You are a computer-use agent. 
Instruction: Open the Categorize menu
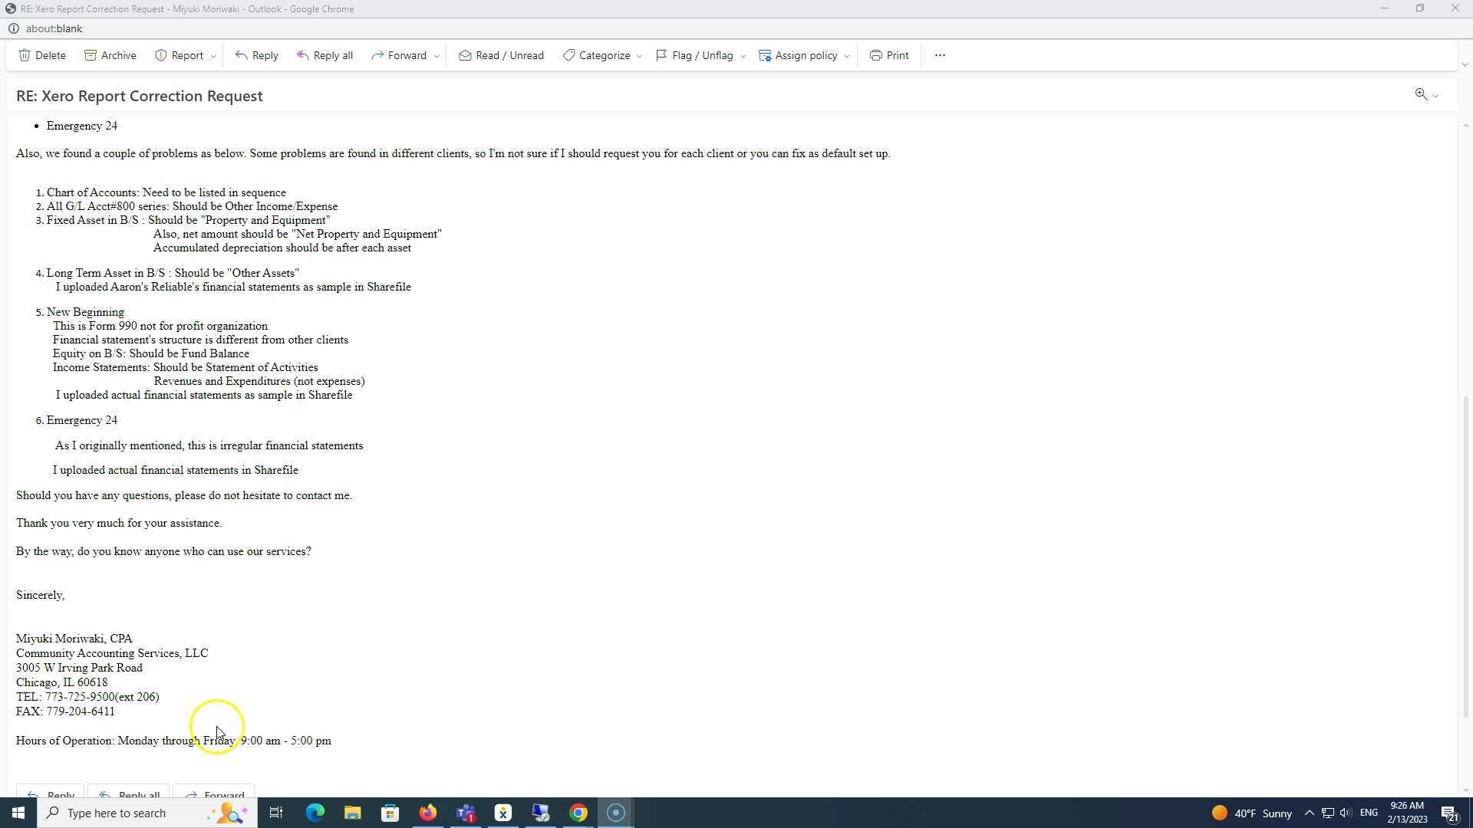coord(597,55)
